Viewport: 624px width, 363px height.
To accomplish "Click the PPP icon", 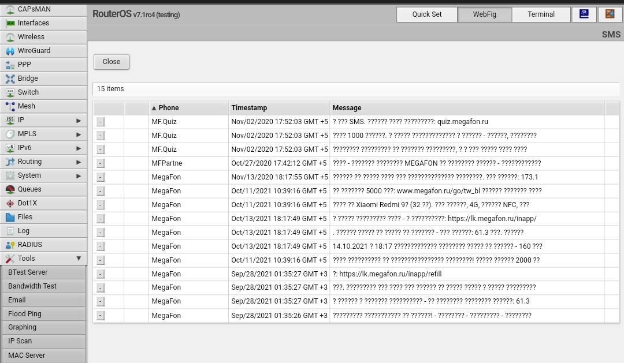I will pos(10,65).
